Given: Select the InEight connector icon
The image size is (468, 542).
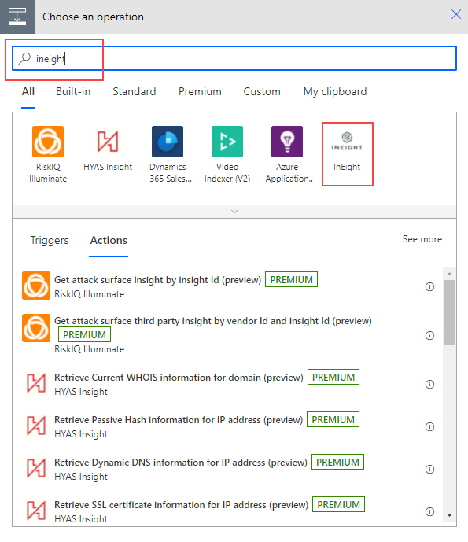Looking at the screenshot, I should pos(347,142).
